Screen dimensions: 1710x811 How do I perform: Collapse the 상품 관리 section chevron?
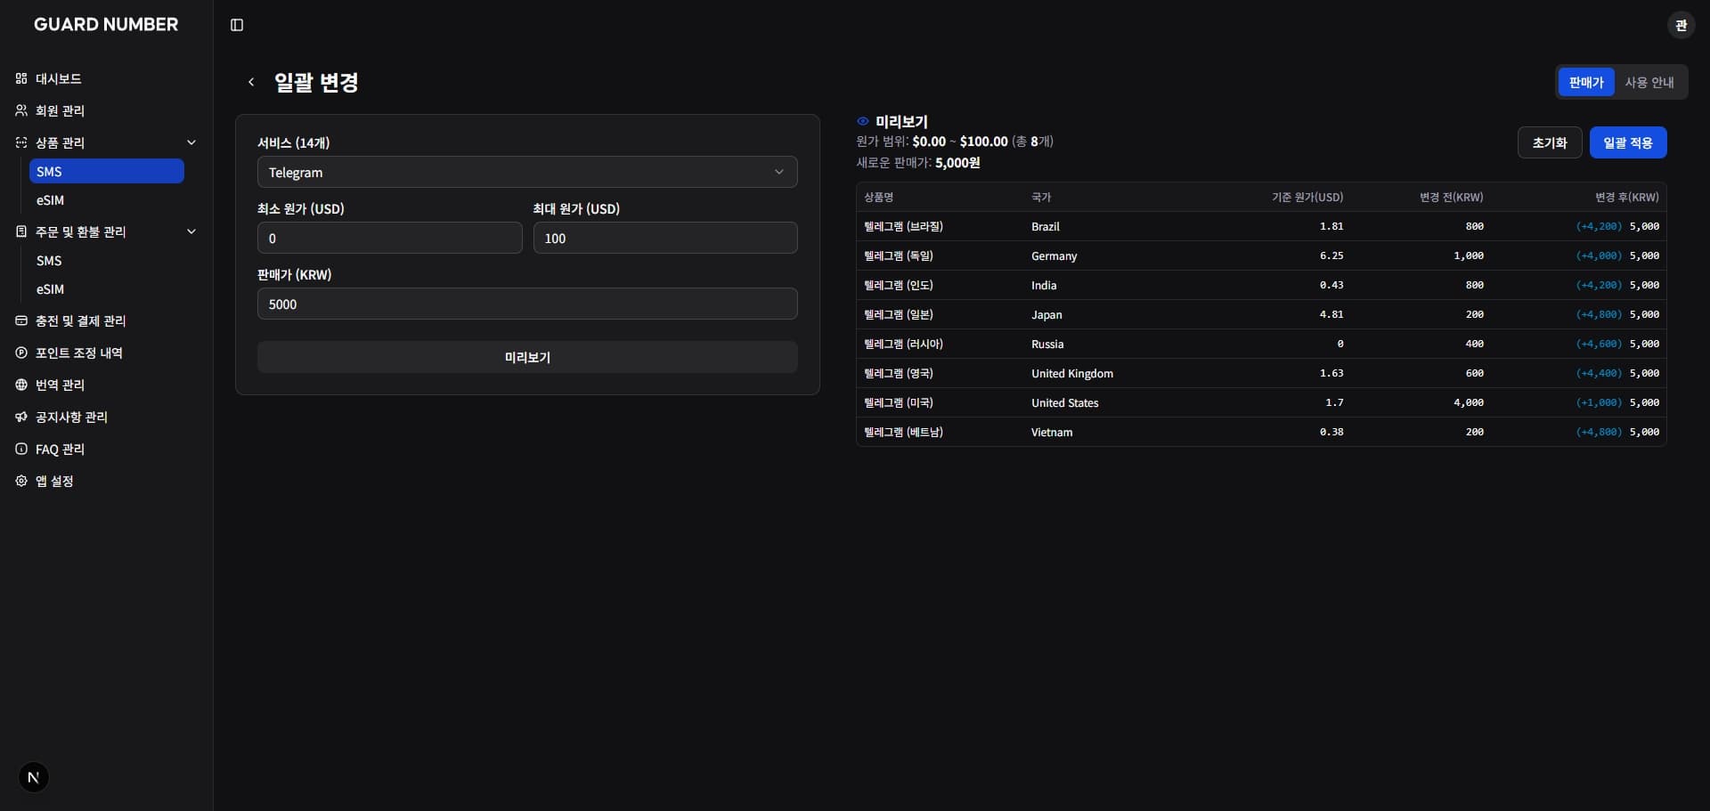[x=191, y=142]
